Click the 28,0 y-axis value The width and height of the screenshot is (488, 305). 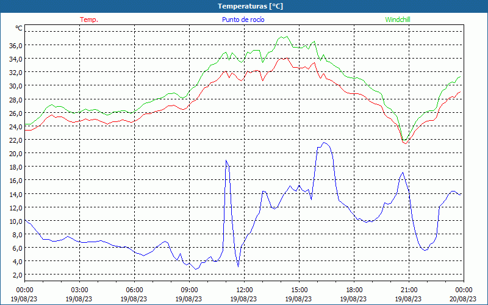[x=16, y=99]
